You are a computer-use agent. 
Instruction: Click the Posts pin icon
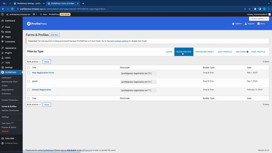[x=3, y=27]
